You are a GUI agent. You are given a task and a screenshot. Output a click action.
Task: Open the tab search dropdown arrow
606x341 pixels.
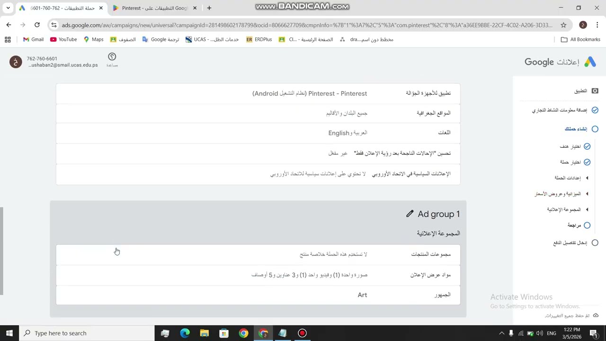coord(8,8)
